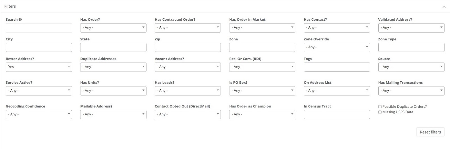Expand the Geocoding Confidence dropdown
The height and width of the screenshot is (149, 450).
(x=39, y=114)
